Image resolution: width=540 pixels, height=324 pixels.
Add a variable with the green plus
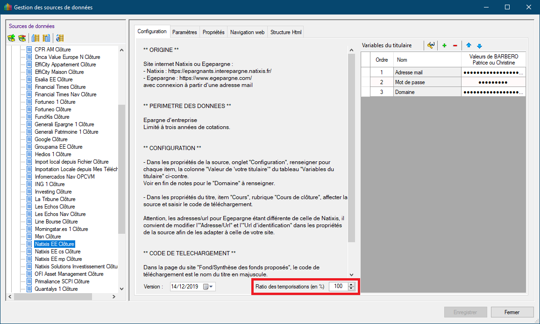(x=444, y=45)
